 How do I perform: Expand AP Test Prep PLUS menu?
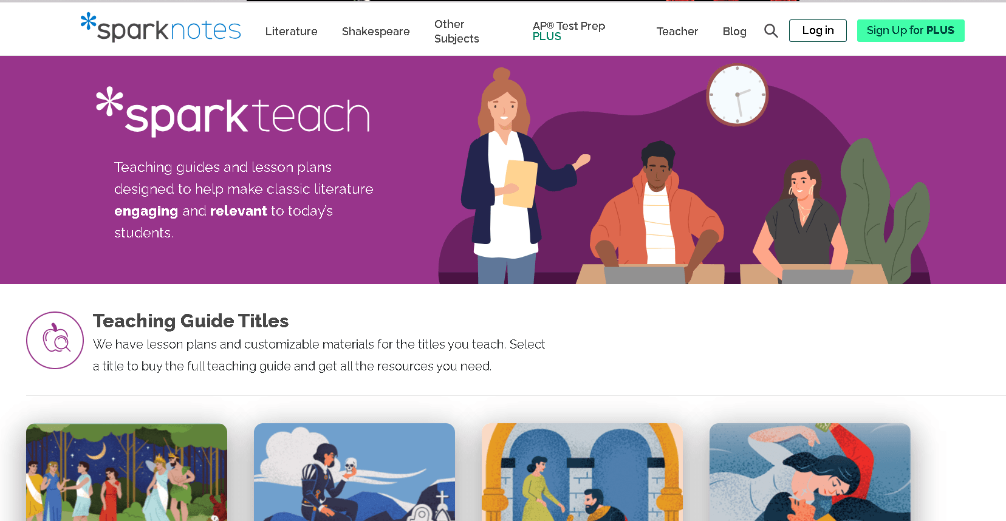click(569, 31)
